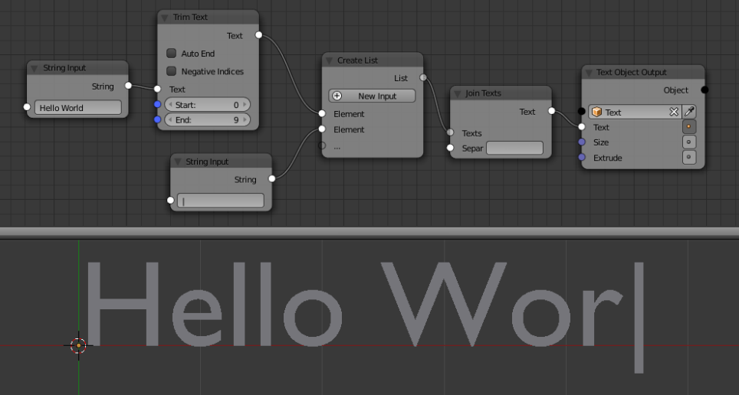Click the Element socket linked to lower String Input
739x395 pixels.
point(322,129)
